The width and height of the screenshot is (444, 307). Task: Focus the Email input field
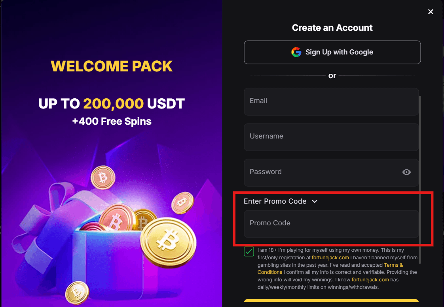331,101
